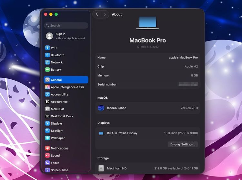Click the blurred serial number value

188,84
